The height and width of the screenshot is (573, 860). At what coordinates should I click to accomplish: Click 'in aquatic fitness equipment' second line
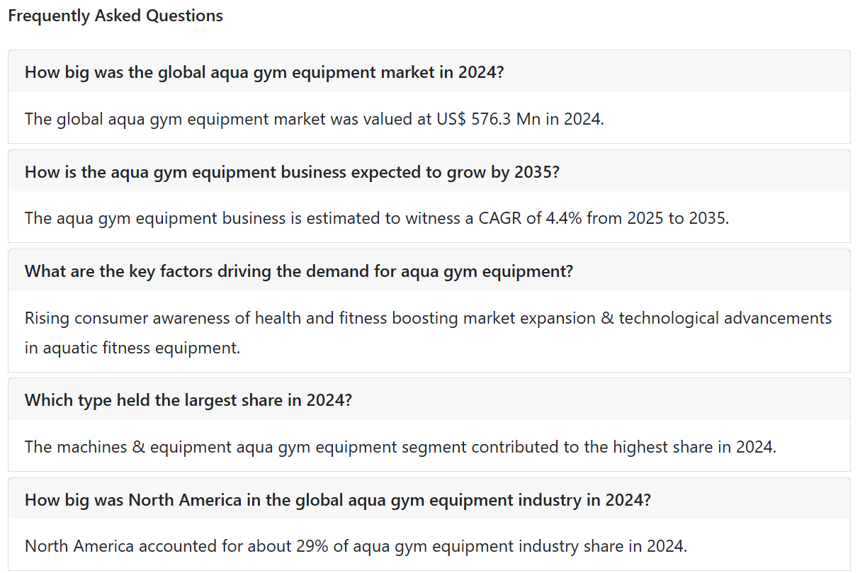(132, 348)
